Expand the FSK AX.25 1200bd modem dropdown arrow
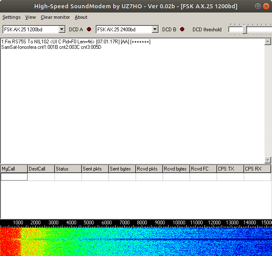272x256 pixels. point(62,29)
